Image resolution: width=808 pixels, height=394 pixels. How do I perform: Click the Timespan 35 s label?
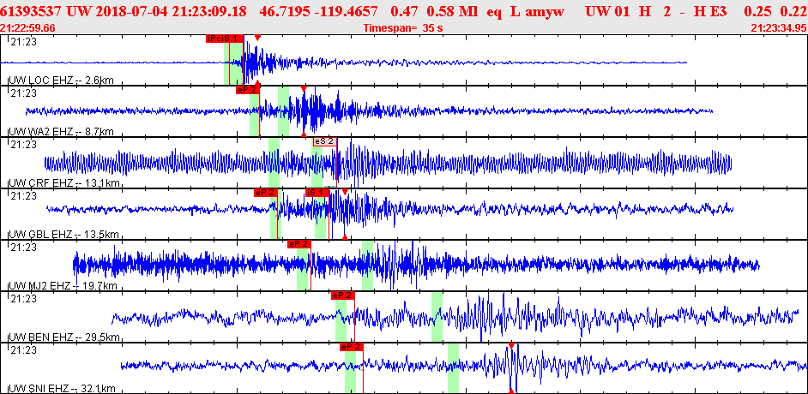(x=401, y=28)
